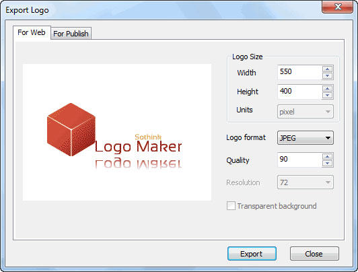This screenshot has width=358, height=272.
Task: Expand the Units pixel dropdown
Action: point(306,112)
